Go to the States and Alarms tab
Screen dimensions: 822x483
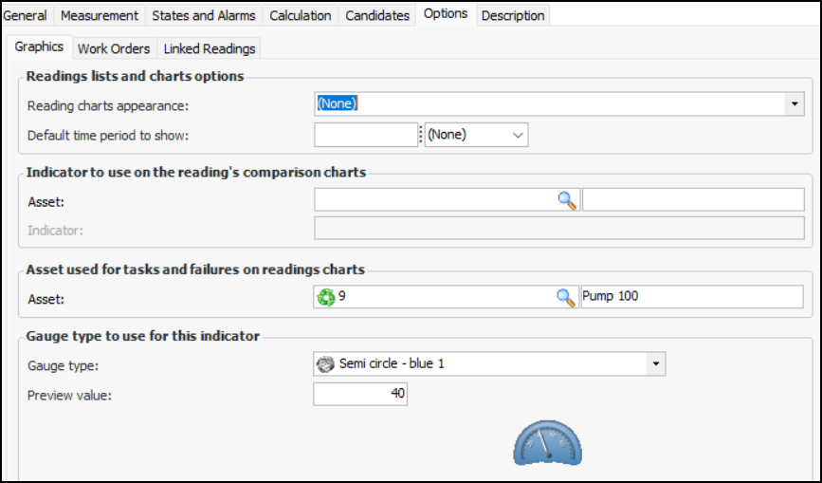pyautogui.click(x=203, y=15)
